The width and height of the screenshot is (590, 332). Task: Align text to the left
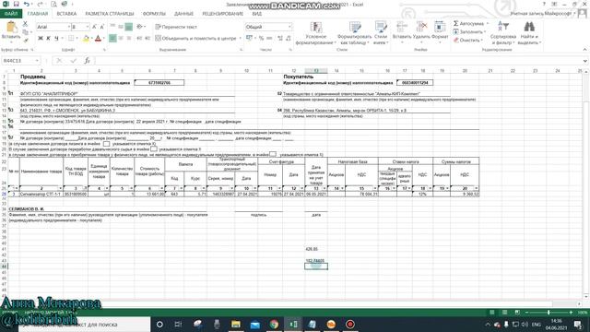pos(112,38)
